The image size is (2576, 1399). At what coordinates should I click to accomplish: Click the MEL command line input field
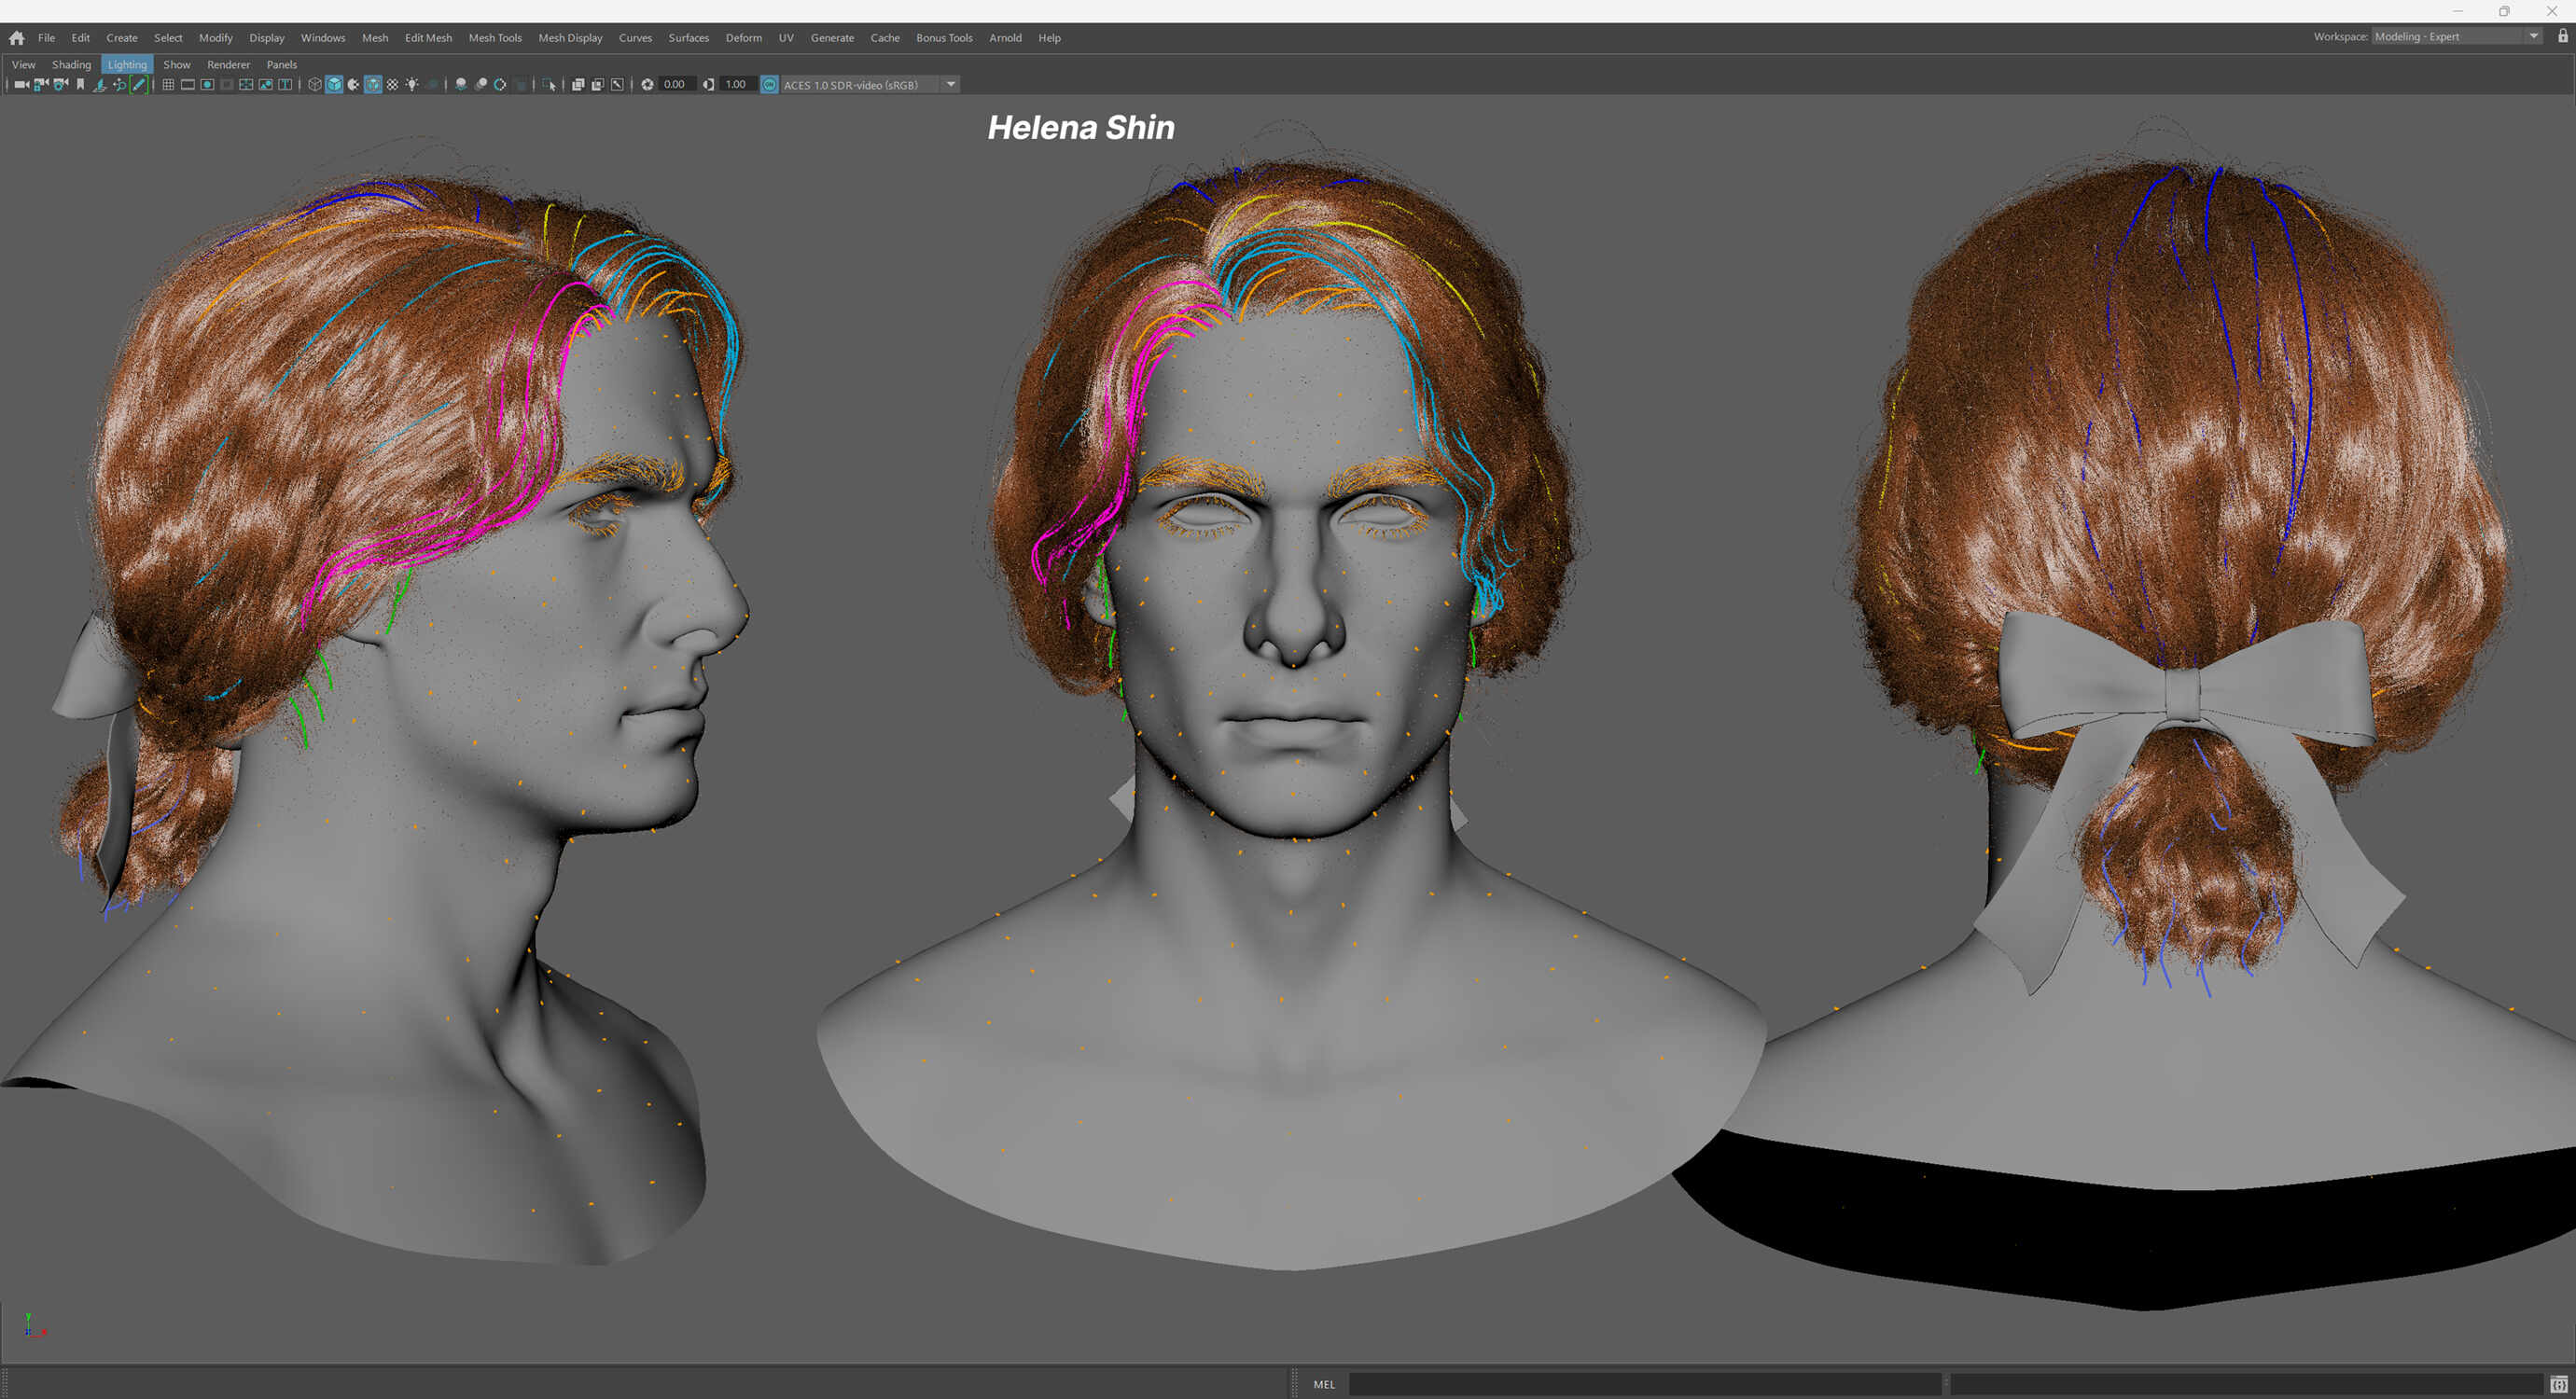point(1645,1384)
